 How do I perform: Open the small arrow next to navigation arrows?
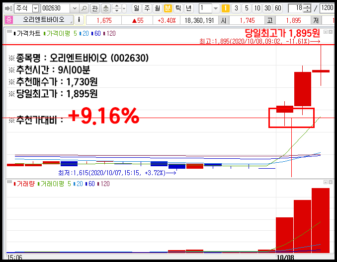click(124, 8)
